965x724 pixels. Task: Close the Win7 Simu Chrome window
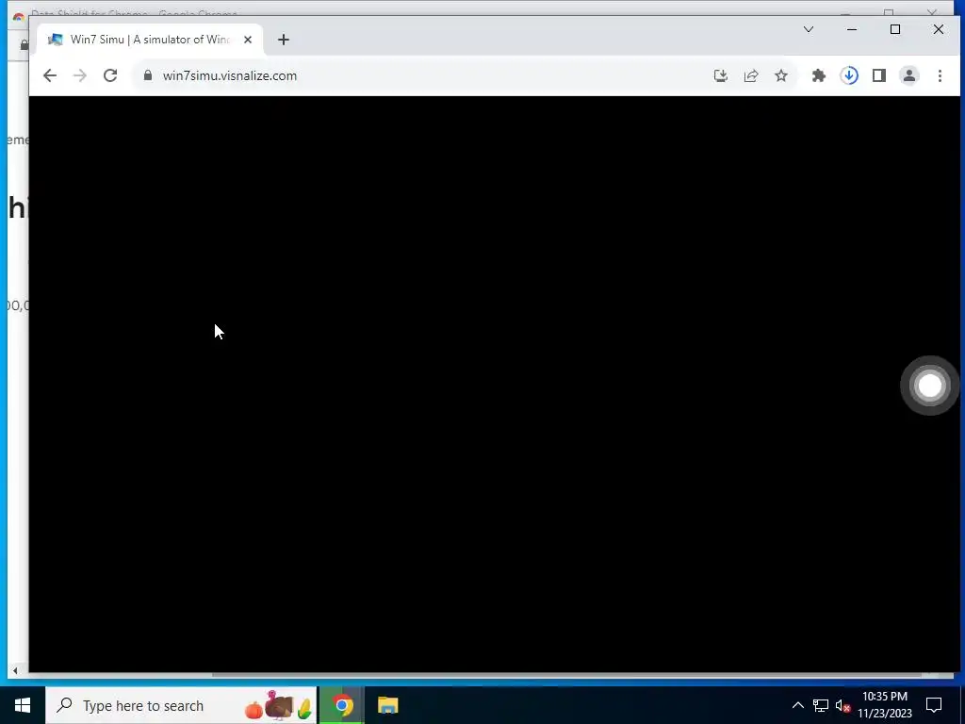939,29
